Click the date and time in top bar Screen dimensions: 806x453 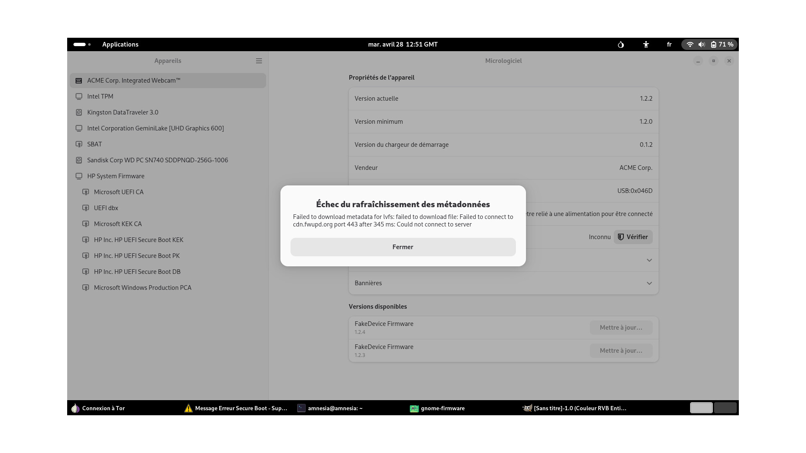[x=403, y=44]
